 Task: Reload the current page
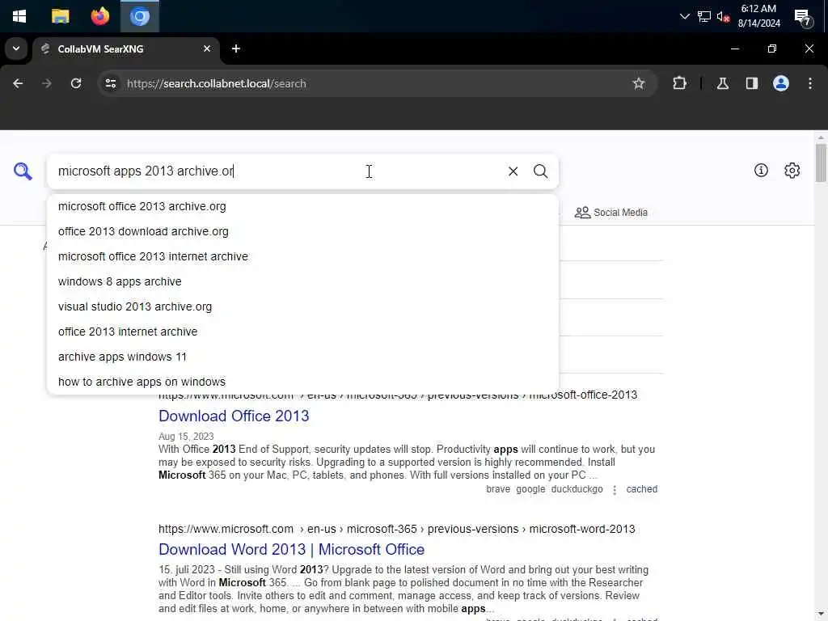(76, 83)
